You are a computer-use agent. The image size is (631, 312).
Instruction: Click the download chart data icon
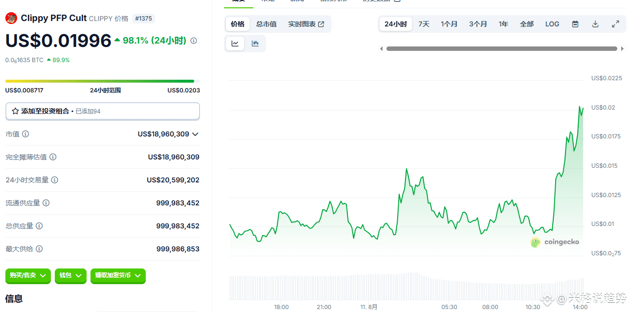coord(595,24)
